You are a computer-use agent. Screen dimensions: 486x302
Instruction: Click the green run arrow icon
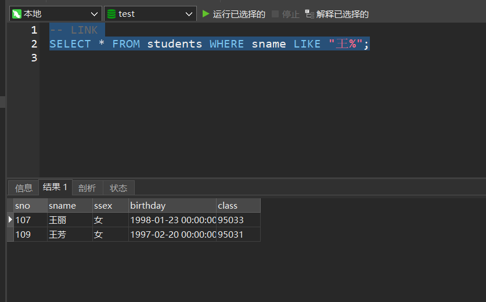click(206, 14)
